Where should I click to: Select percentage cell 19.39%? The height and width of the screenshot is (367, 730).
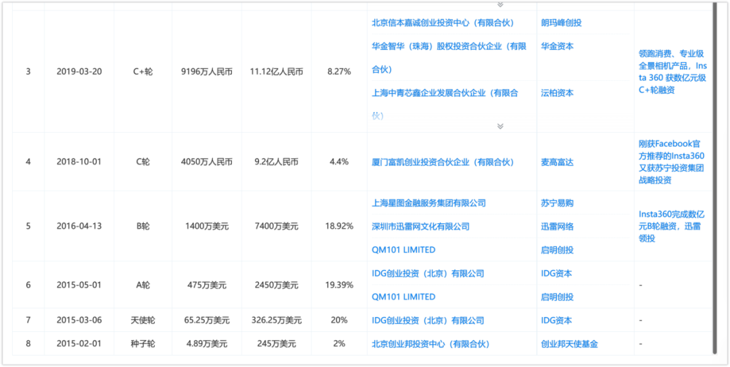(x=339, y=285)
